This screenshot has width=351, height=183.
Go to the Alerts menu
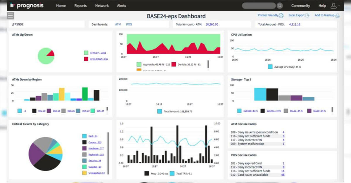pyautogui.click(x=122, y=6)
